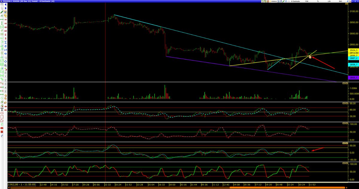Viewport: 359px width, 189px height.
Task: Click the 3100,00 price axis value
Action: (x=354, y=12)
